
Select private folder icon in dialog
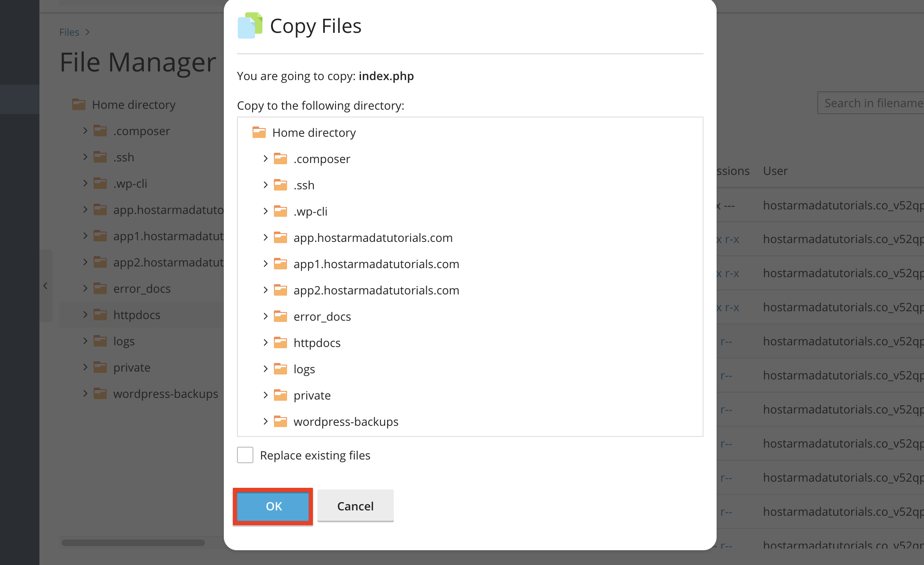click(280, 395)
